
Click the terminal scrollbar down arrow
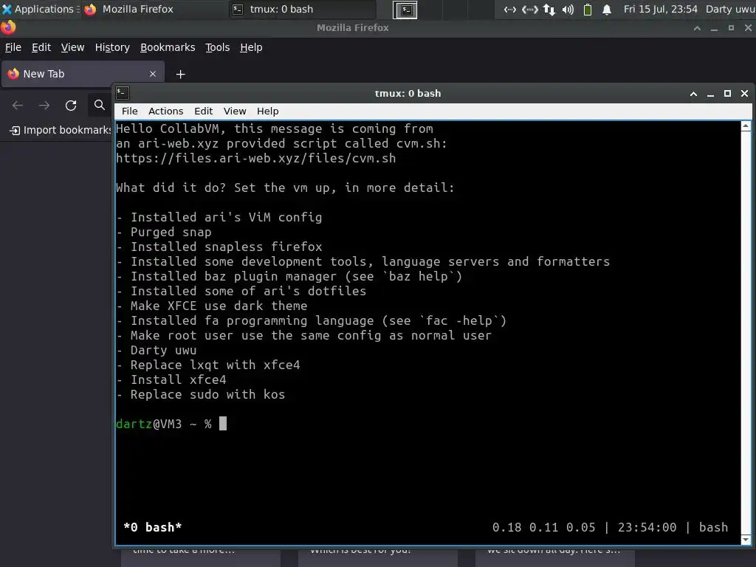746,540
